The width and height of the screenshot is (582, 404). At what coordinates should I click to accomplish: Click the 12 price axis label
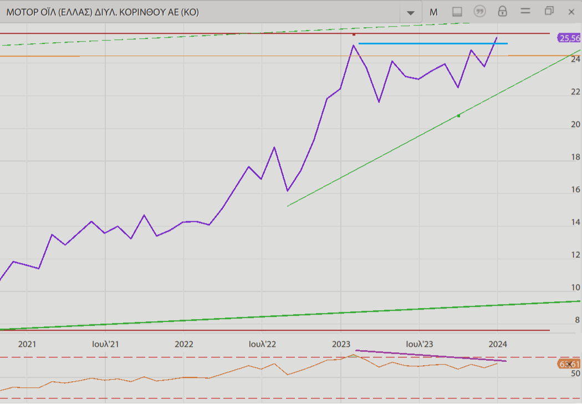point(575,255)
